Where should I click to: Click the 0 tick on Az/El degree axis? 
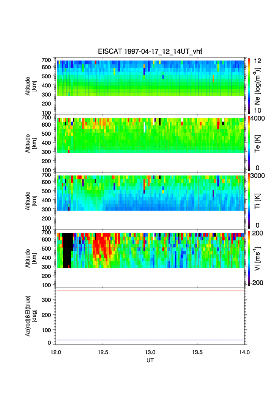49,343
